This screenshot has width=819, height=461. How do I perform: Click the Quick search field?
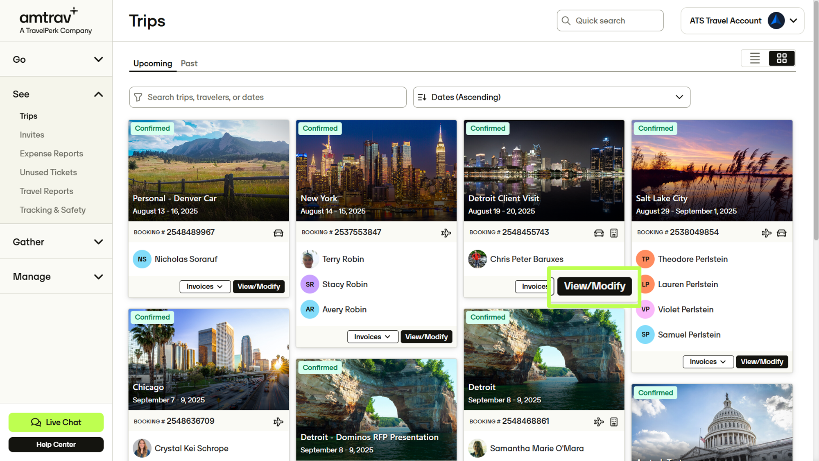pos(610,20)
